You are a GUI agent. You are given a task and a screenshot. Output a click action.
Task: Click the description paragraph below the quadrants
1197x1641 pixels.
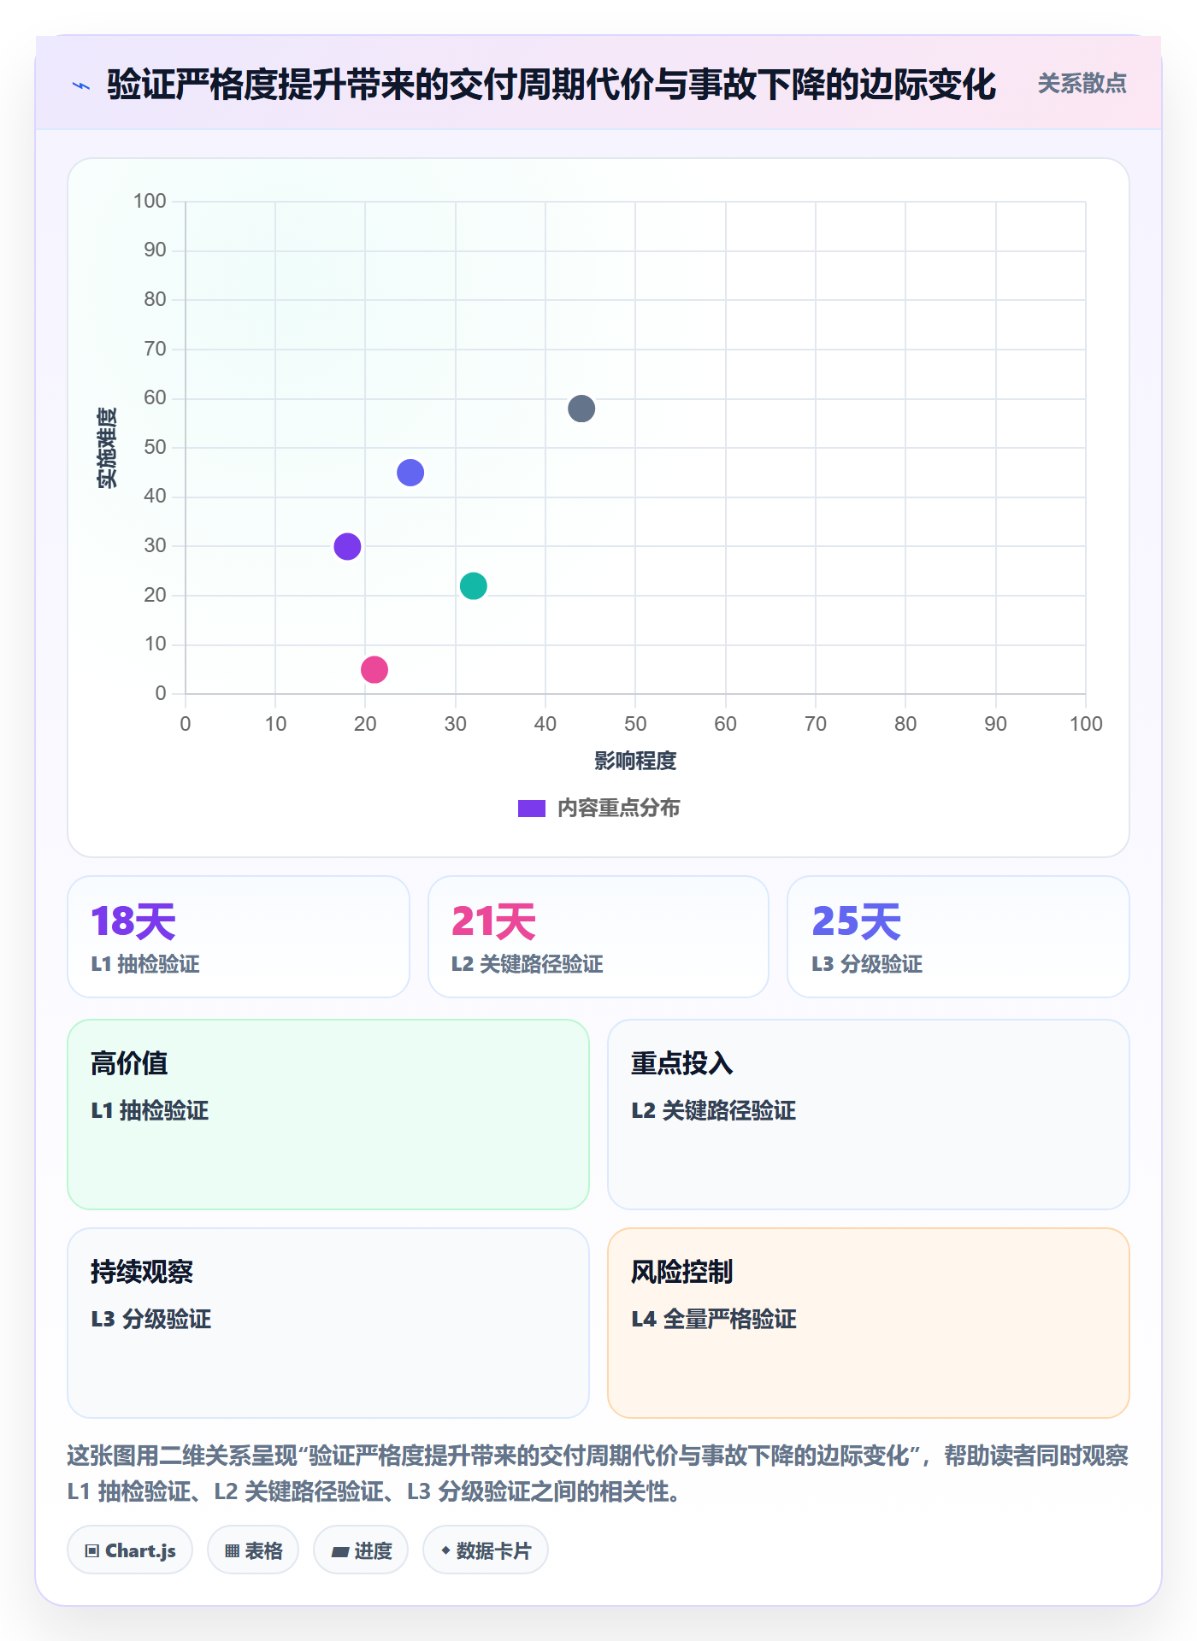coord(598,1473)
